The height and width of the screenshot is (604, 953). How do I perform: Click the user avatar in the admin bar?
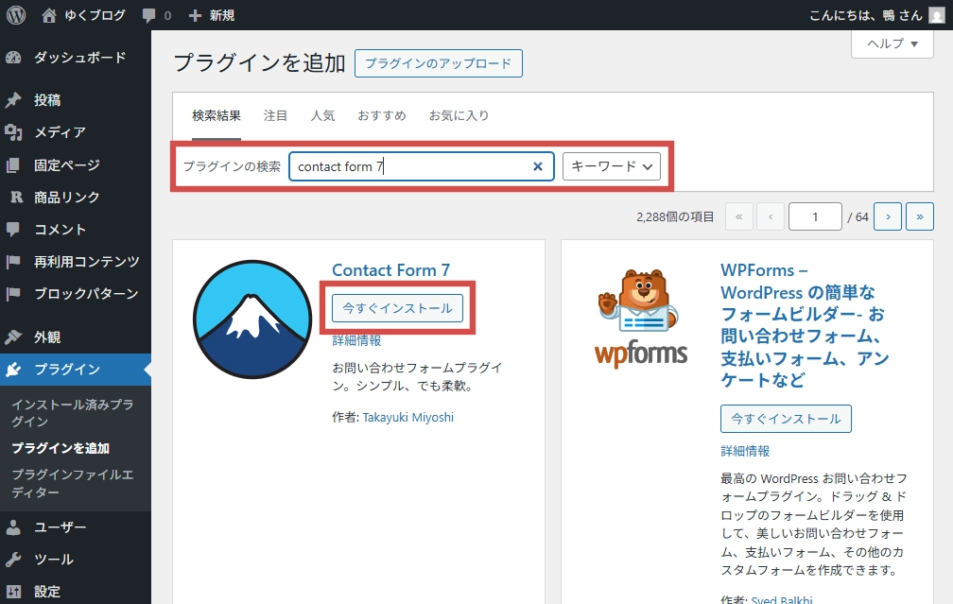point(937,15)
